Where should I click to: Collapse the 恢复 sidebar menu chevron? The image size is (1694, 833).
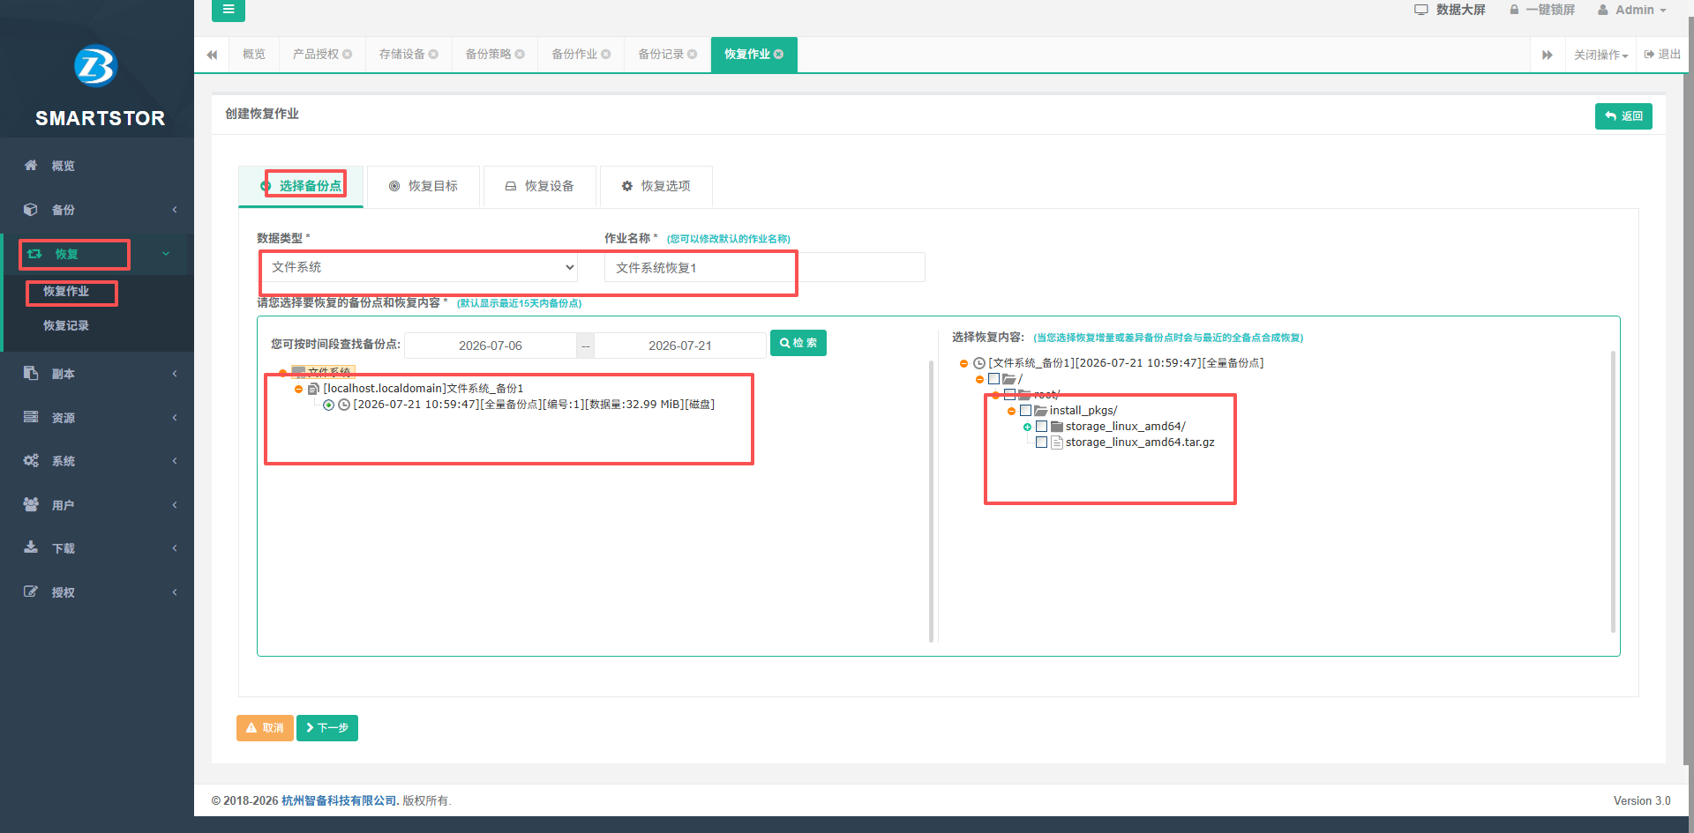point(166,254)
